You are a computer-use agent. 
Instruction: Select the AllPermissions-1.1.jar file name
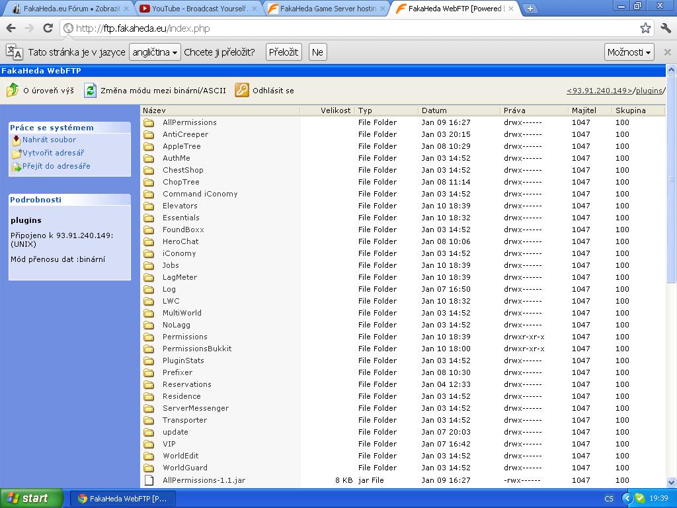tap(204, 480)
